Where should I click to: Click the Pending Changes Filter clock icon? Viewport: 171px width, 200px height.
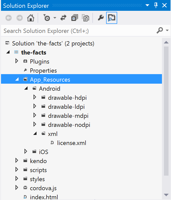click(47, 18)
